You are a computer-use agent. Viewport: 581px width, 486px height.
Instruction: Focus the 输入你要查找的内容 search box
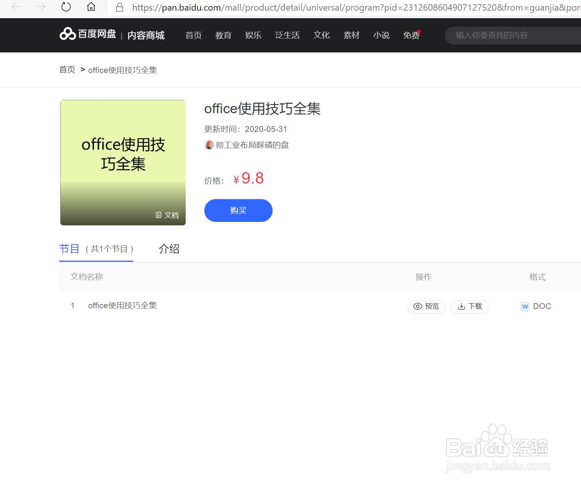[x=513, y=35]
